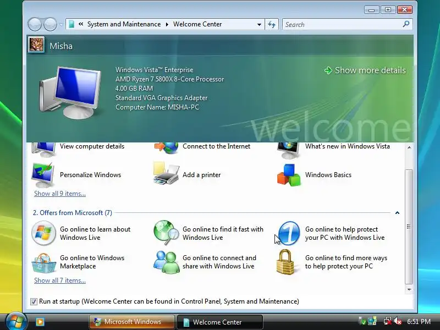440x330 pixels.
Task: Launch Windows Media Player from quick launch
Action: [40, 322]
